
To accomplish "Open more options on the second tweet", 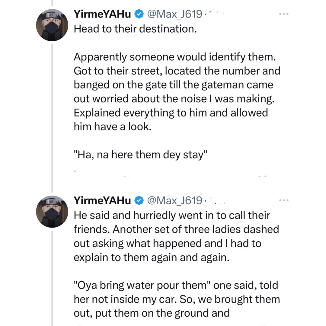I will click(x=284, y=200).
